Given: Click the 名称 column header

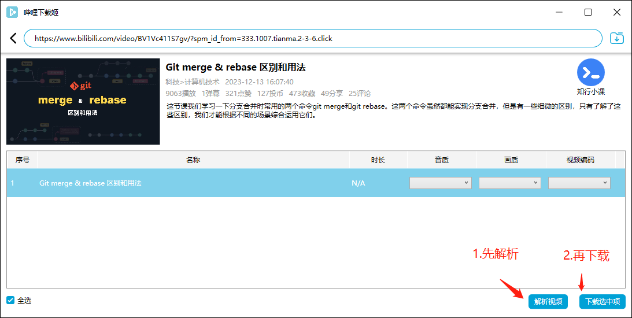Looking at the screenshot, I should pos(193,160).
